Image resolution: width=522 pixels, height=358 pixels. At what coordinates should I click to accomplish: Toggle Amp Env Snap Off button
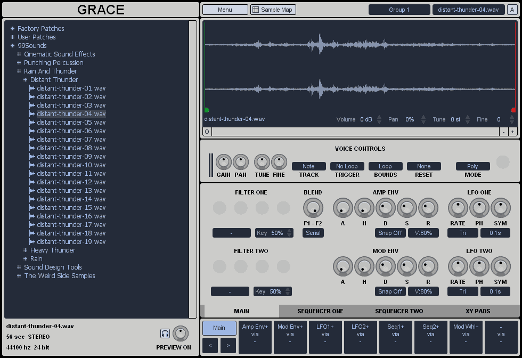point(390,233)
